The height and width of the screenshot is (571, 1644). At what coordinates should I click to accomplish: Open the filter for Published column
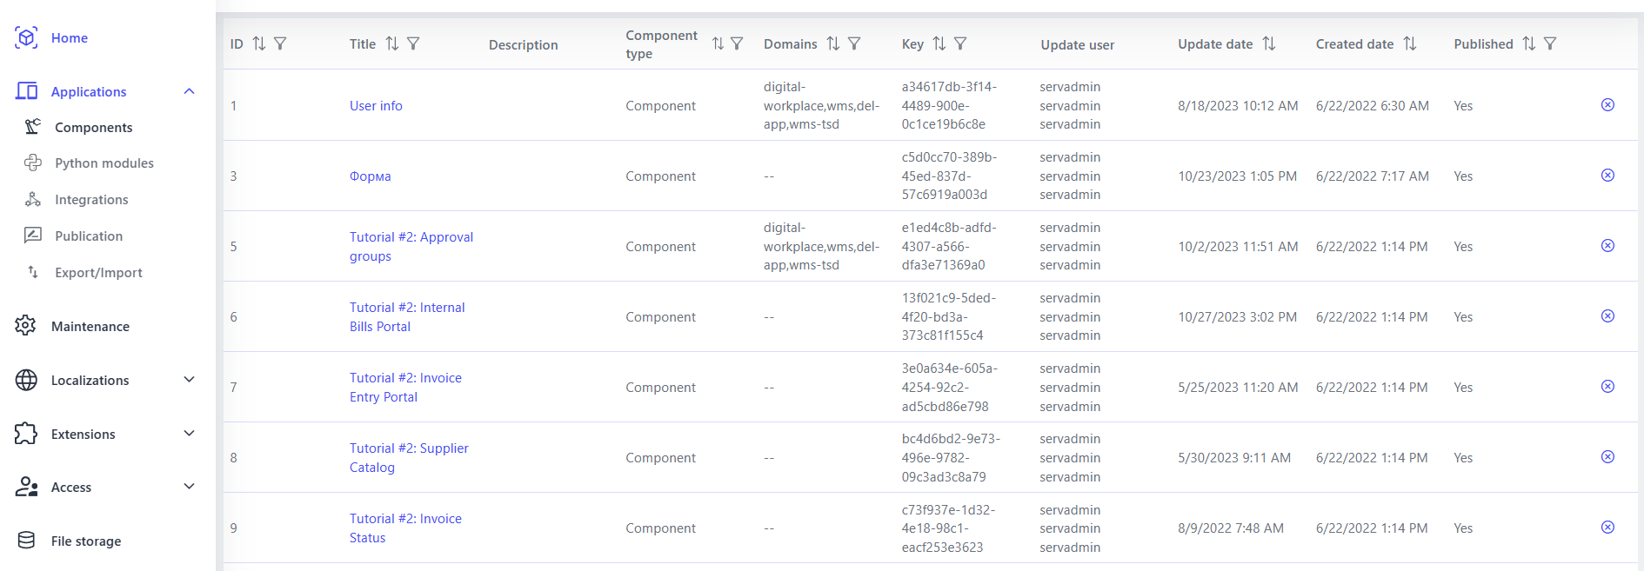pyautogui.click(x=1550, y=43)
